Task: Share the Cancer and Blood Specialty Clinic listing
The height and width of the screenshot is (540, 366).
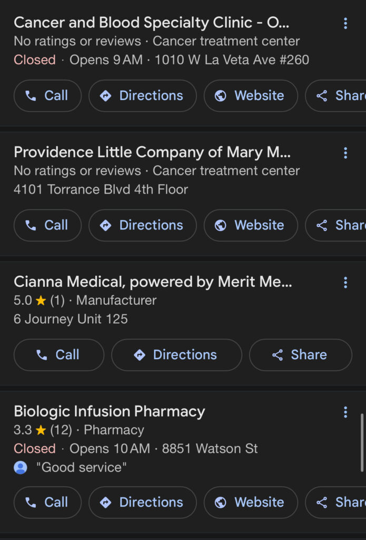Action: click(x=336, y=96)
